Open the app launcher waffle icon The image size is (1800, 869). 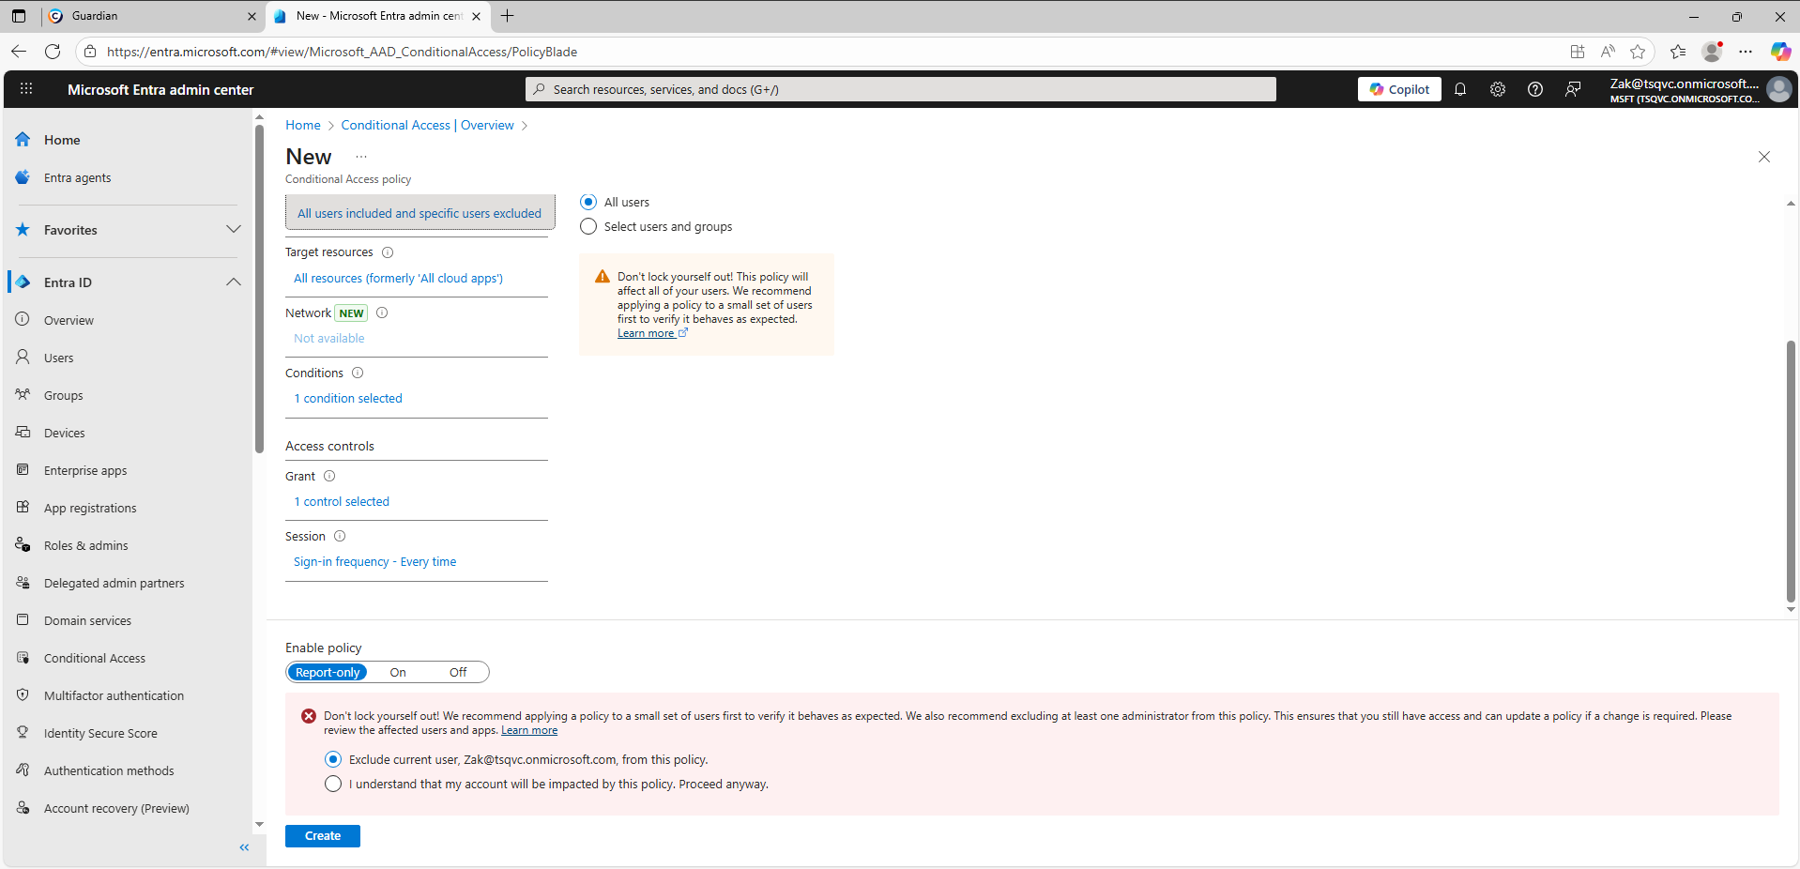tap(26, 89)
